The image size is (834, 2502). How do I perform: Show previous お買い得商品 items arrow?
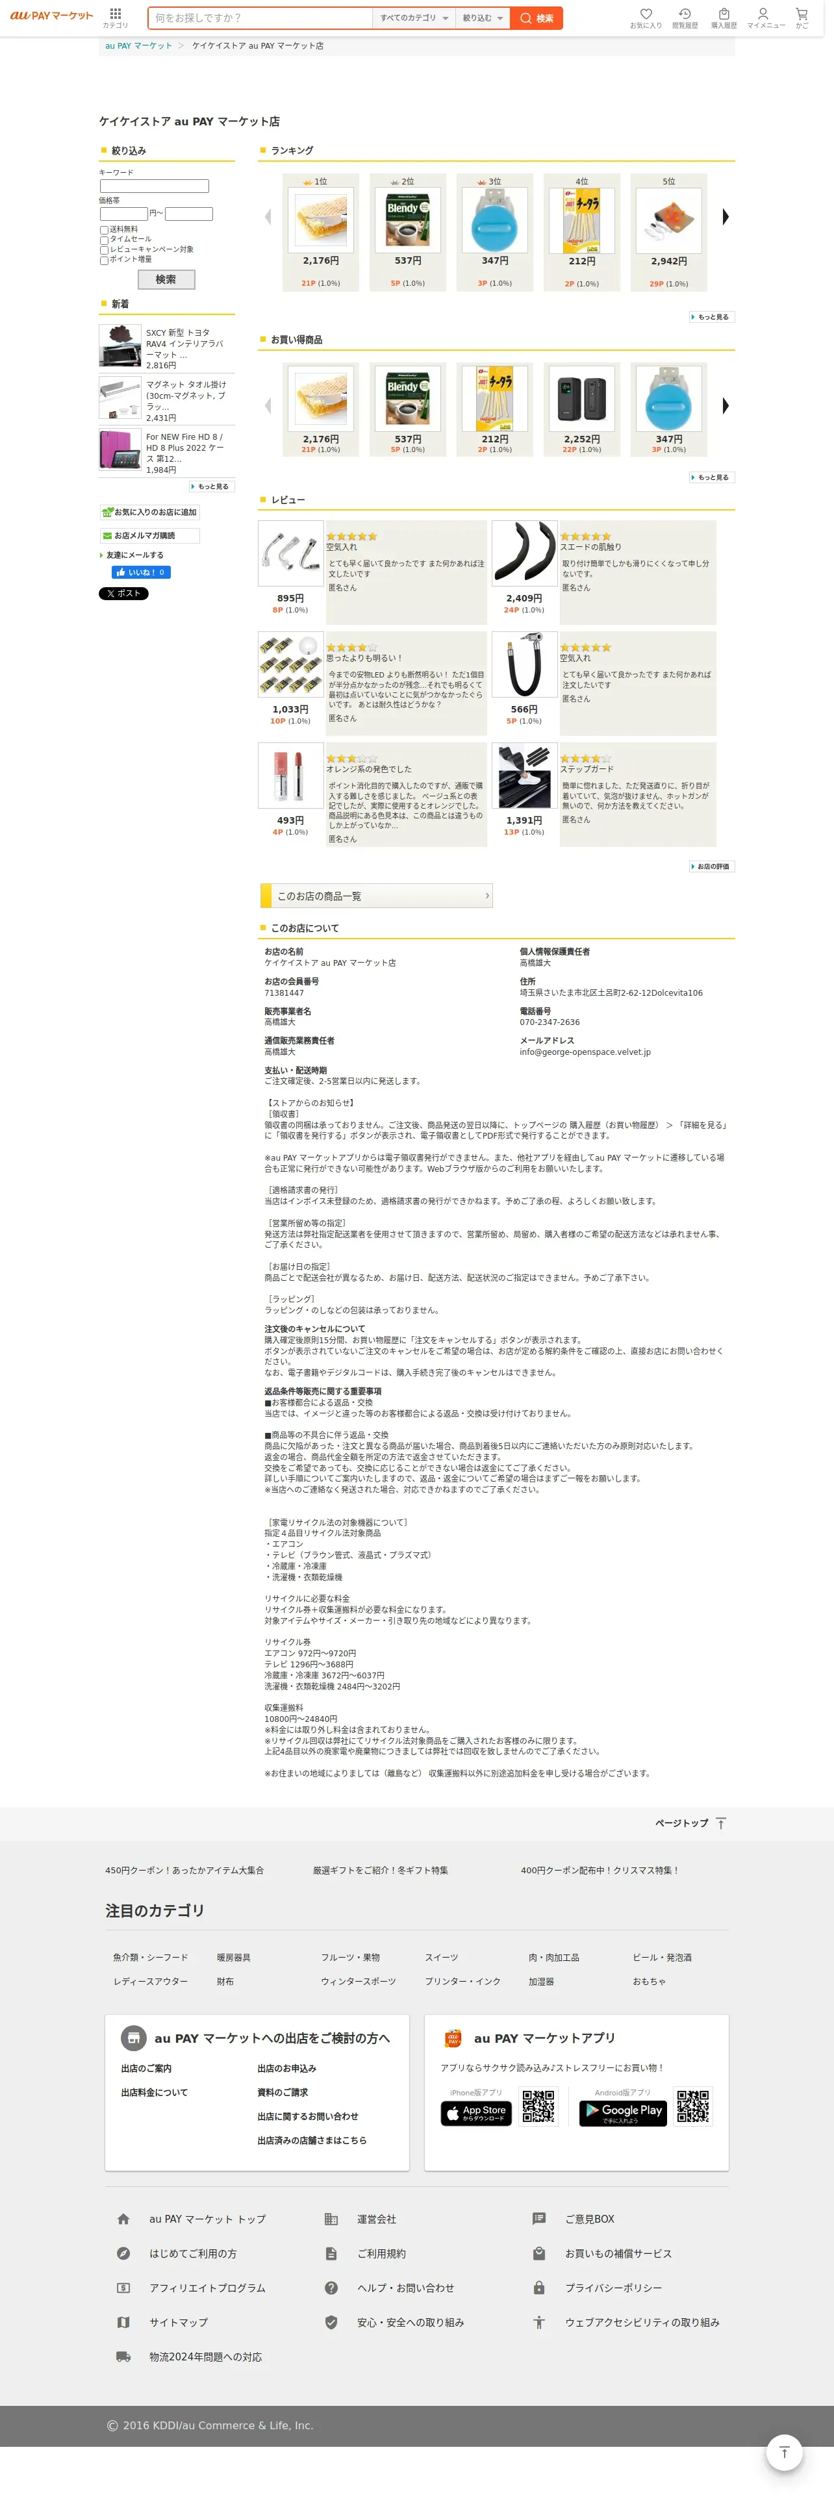click(268, 406)
